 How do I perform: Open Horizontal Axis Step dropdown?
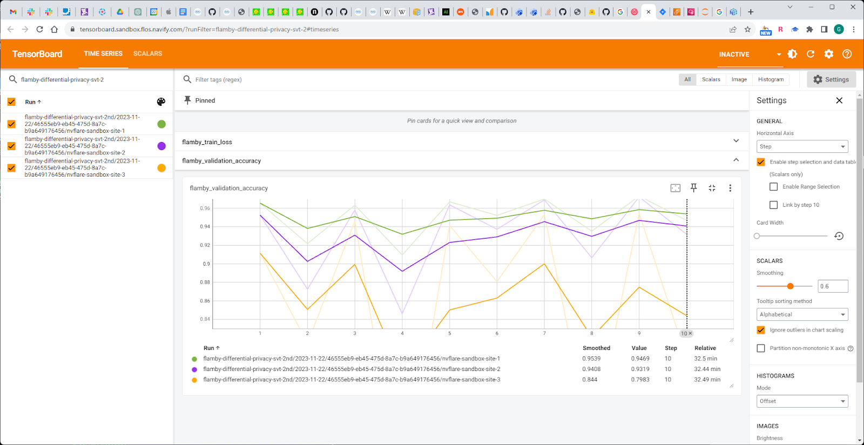pyautogui.click(x=802, y=146)
